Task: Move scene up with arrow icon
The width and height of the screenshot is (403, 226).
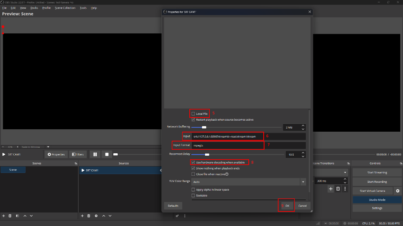Action: click(25, 216)
